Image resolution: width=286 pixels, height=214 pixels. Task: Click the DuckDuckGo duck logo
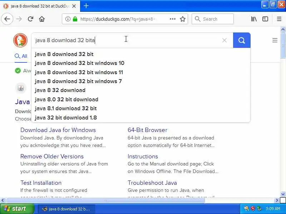tap(20, 40)
